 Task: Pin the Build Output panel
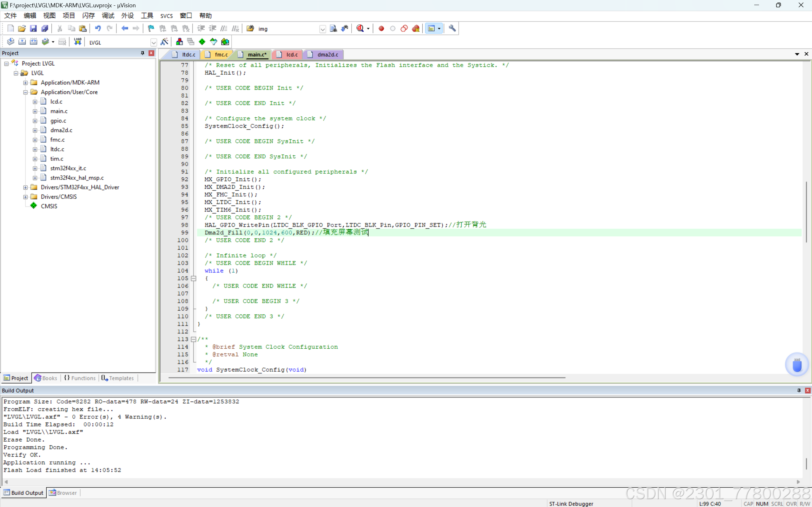(799, 390)
